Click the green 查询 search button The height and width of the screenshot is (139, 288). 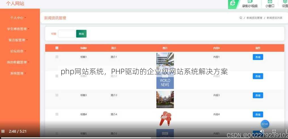pyautogui.click(x=81, y=34)
